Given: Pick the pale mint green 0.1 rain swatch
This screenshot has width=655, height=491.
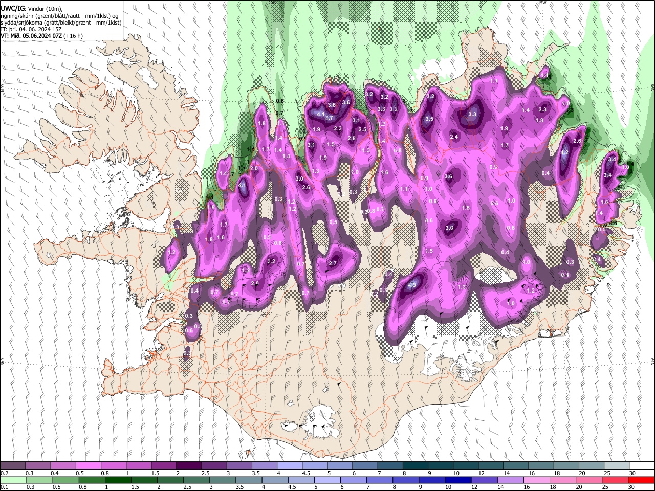Looking at the screenshot, I should pyautogui.click(x=13, y=480).
